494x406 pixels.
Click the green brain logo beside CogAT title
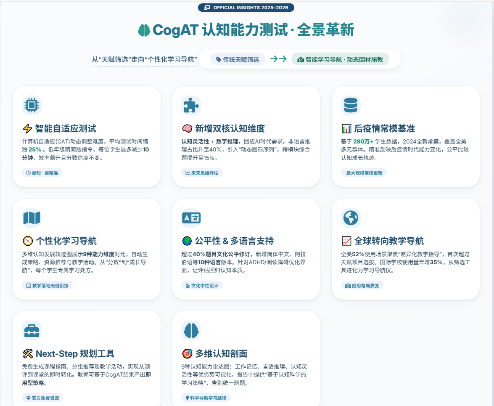point(144,30)
